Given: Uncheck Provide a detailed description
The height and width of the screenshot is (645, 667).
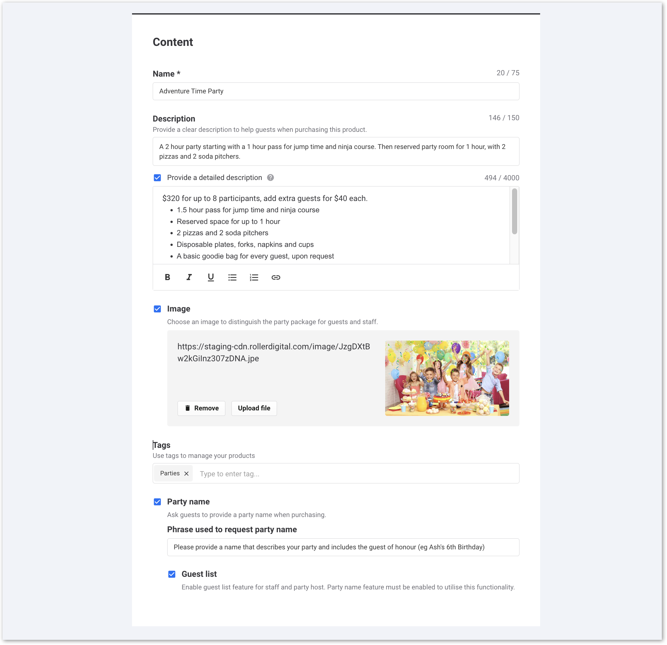Looking at the screenshot, I should [157, 177].
